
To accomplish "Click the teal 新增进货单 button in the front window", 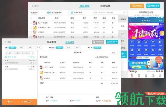I will coord(112,42).
